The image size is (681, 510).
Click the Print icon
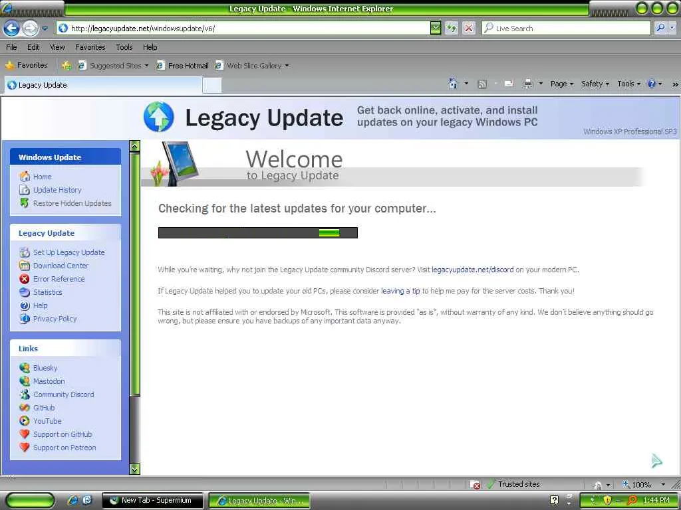[x=527, y=84]
